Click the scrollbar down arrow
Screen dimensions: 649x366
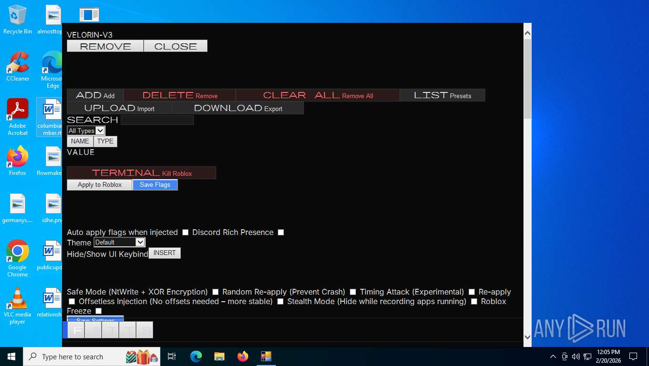pos(527,336)
